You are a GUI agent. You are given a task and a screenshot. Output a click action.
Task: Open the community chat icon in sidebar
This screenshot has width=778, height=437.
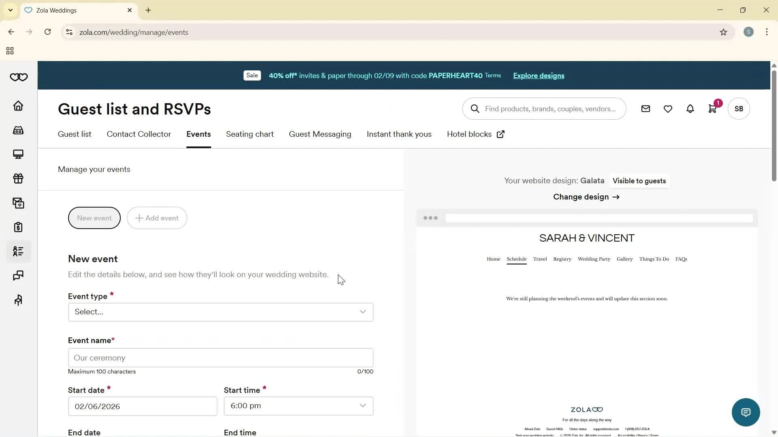pyautogui.click(x=18, y=276)
